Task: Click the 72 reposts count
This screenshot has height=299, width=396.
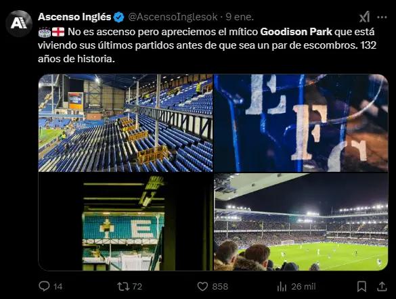Action: tap(137, 286)
